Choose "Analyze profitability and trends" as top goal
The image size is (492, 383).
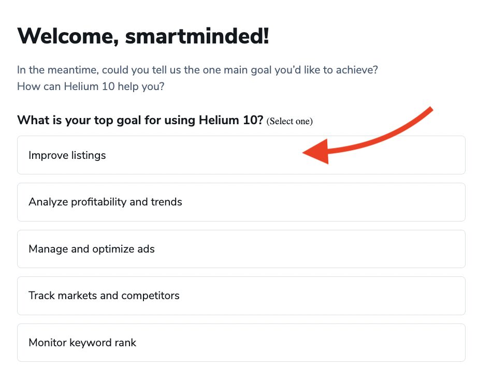tap(241, 202)
